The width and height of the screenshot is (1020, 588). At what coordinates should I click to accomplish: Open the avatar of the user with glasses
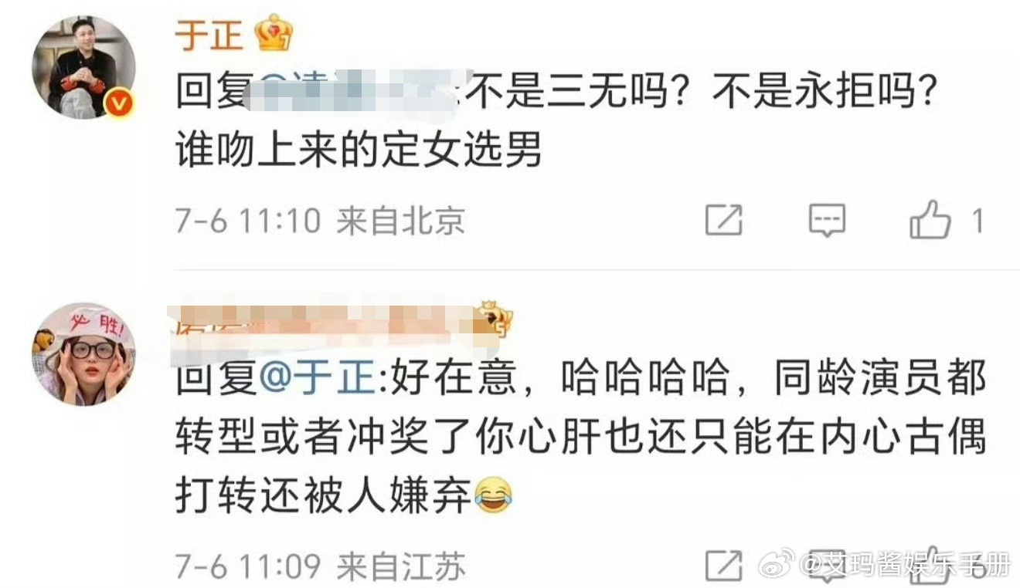(83, 353)
